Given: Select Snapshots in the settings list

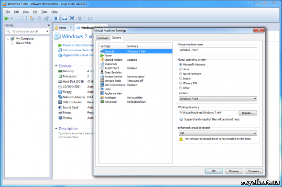Looking at the screenshot, I should 110,64.
